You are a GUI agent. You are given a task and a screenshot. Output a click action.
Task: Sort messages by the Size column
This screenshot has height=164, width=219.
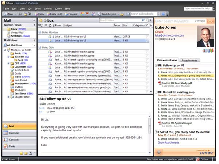[x=127, y=25]
